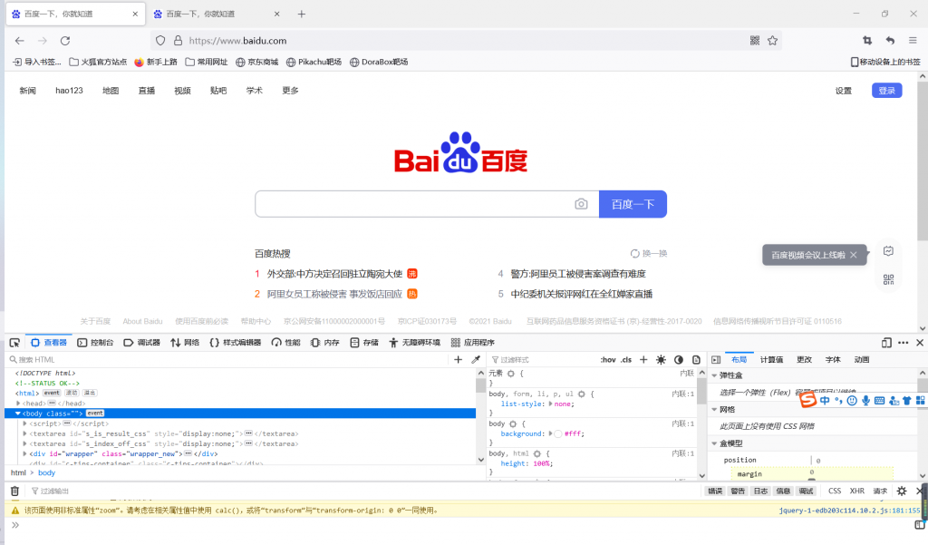Toggle print media simulation page icon
This screenshot has width=928, height=545.
point(696,360)
